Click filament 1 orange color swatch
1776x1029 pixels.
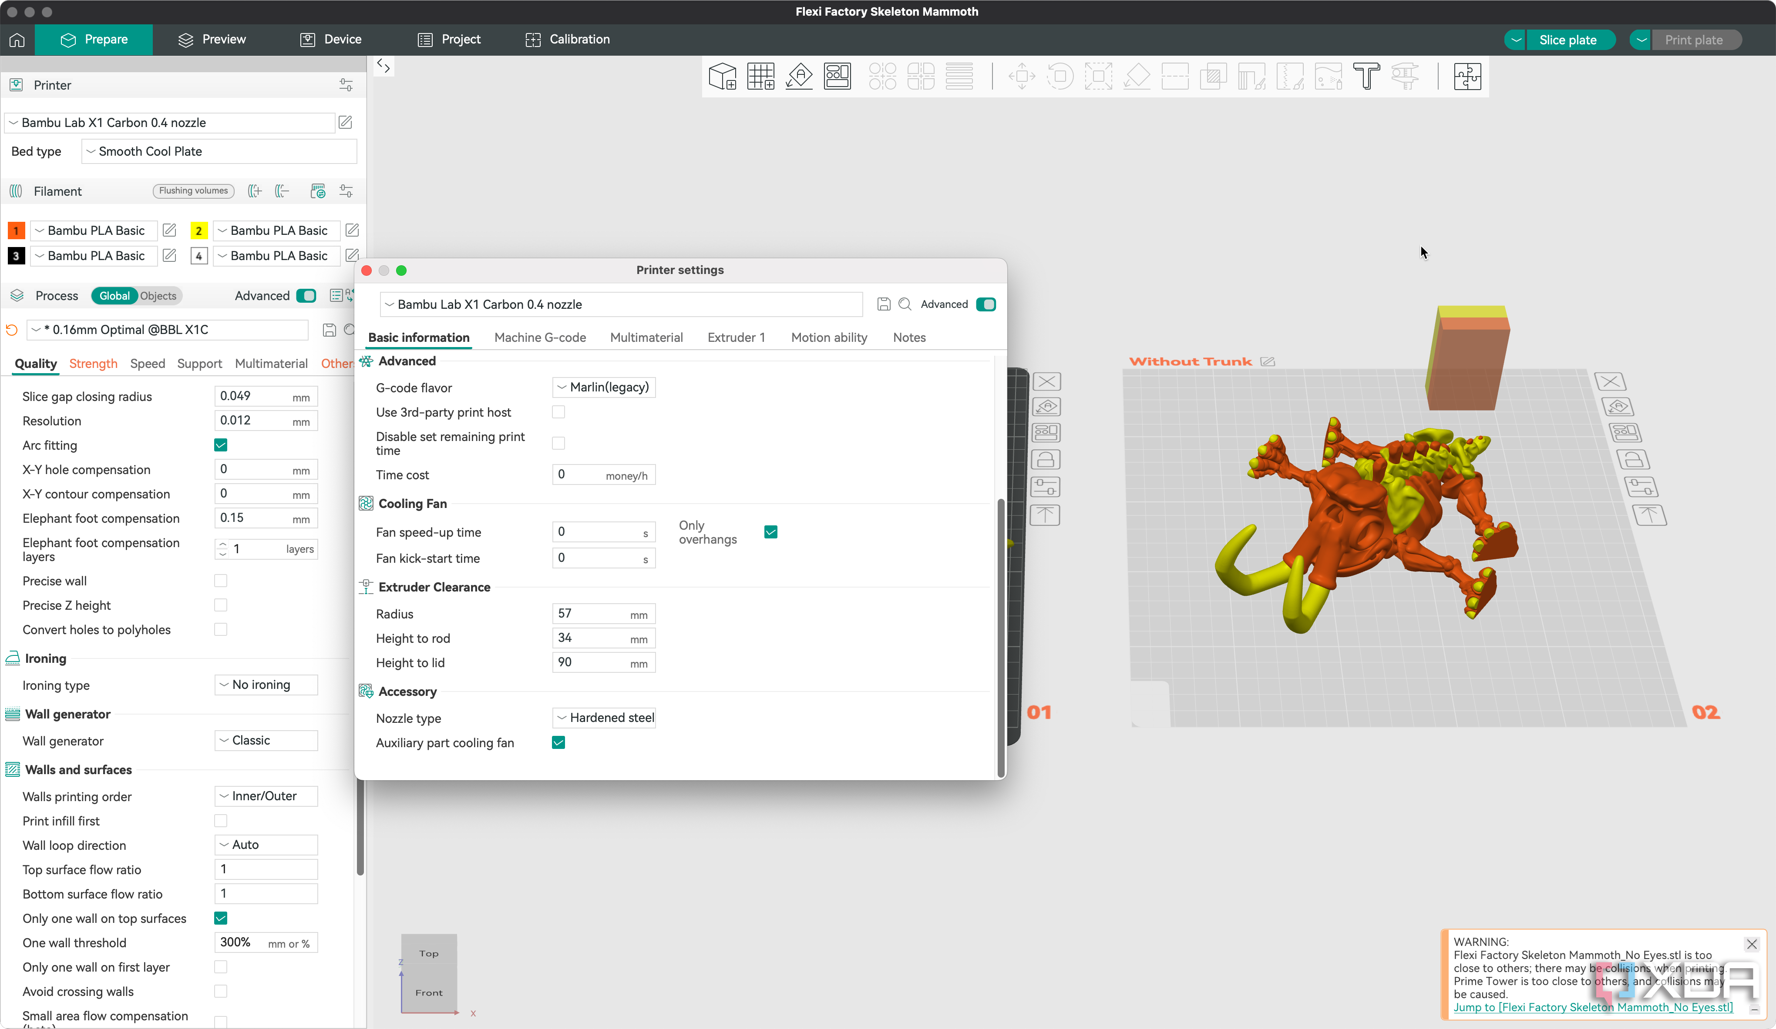click(x=16, y=231)
